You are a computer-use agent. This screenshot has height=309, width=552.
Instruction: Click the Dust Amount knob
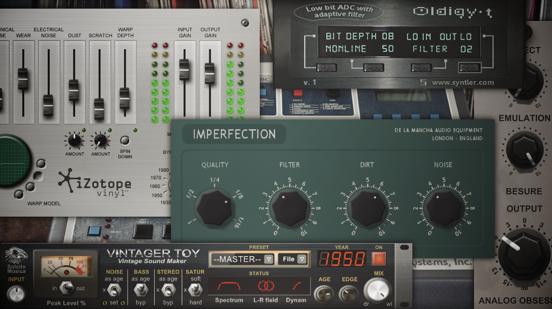point(74,140)
